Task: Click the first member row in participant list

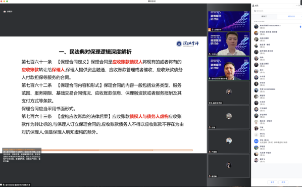Action: click(x=277, y=27)
